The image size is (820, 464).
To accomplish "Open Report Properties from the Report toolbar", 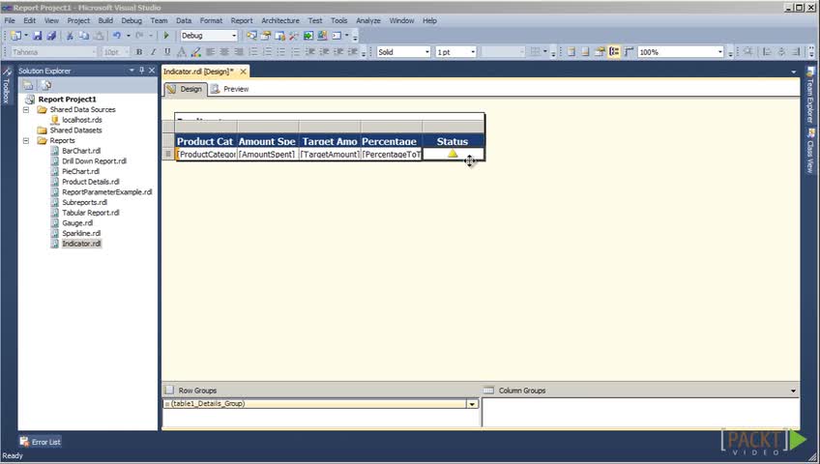I will tap(600, 52).
